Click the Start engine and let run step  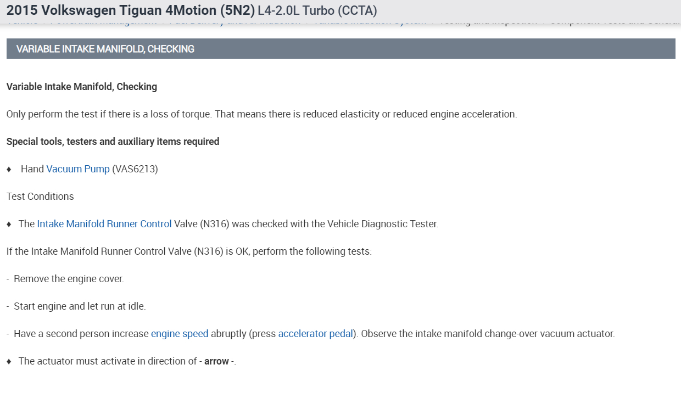[x=80, y=306]
